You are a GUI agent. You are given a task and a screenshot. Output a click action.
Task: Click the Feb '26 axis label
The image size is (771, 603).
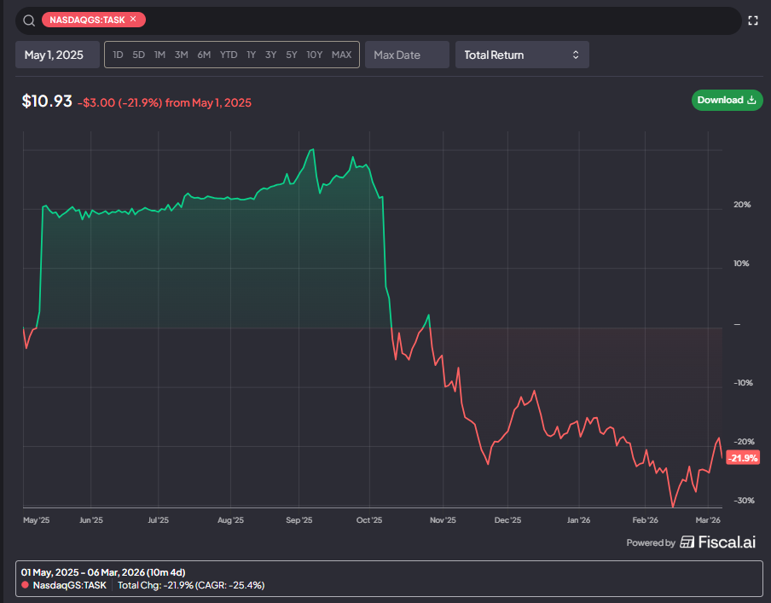pos(645,520)
